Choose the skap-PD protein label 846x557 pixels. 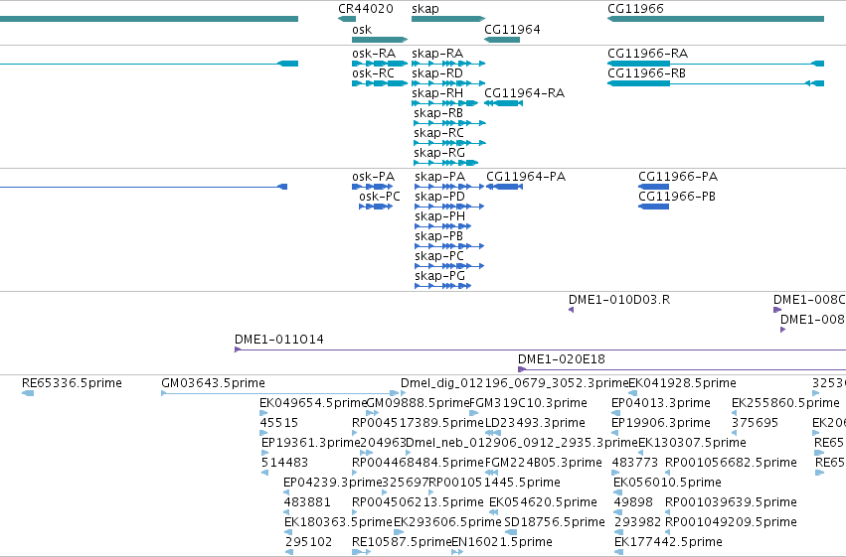point(439,197)
